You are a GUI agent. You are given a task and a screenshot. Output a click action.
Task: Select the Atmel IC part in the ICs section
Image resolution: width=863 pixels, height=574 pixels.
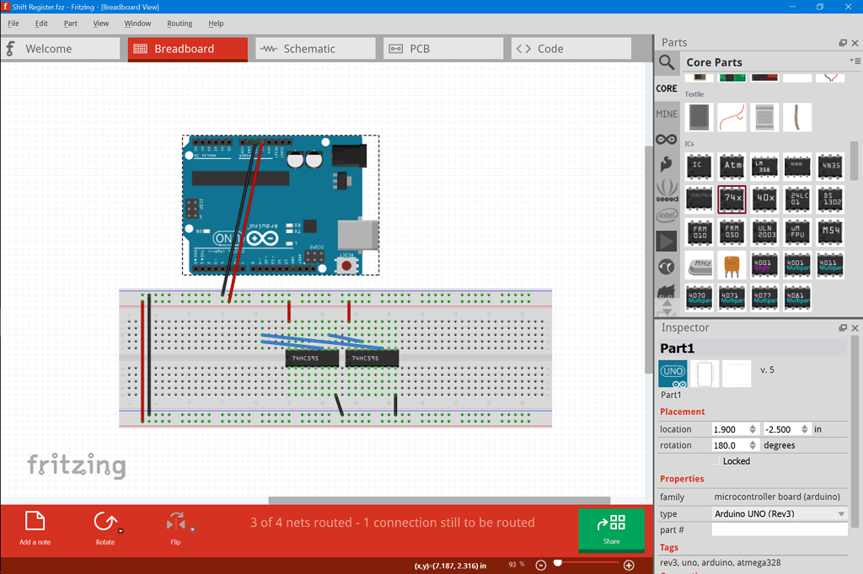click(x=732, y=167)
